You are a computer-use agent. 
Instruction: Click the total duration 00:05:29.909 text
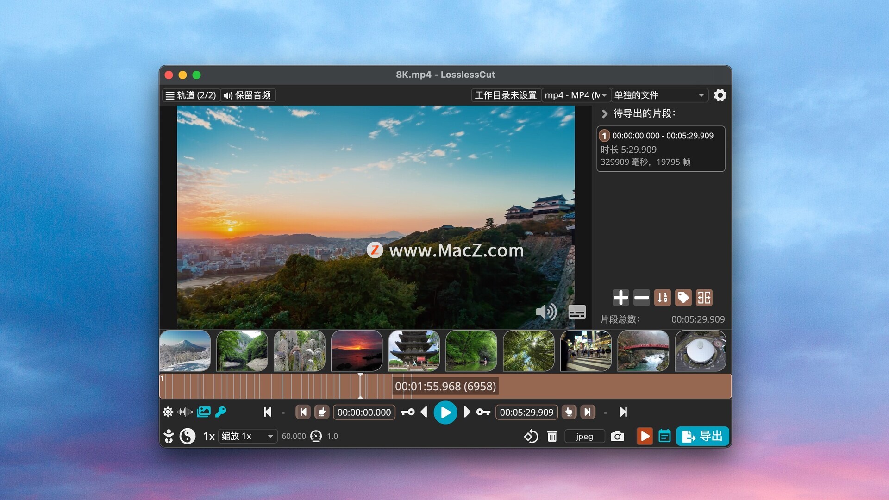[698, 319]
